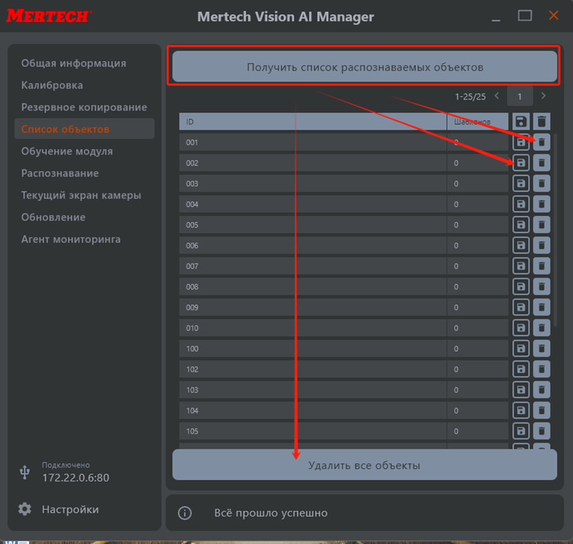Viewport: 573px width, 544px height.
Task: Click the save icon for object 003
Action: (x=521, y=183)
